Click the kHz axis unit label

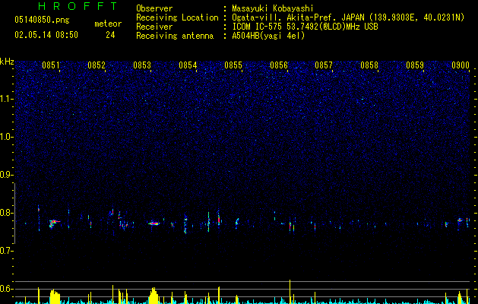click(x=7, y=62)
